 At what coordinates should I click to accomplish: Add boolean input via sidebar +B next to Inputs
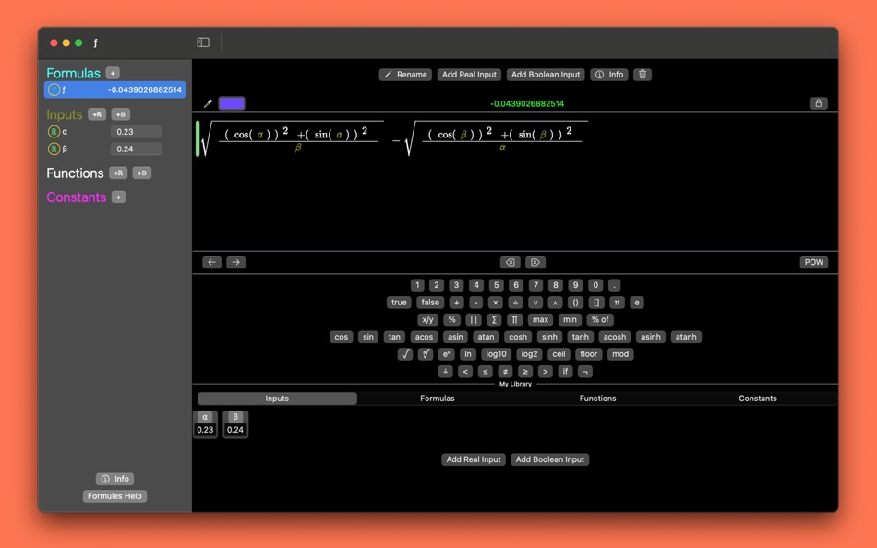point(120,114)
